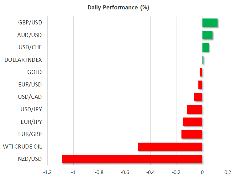Select the red USD/JPY bar

[194, 109]
